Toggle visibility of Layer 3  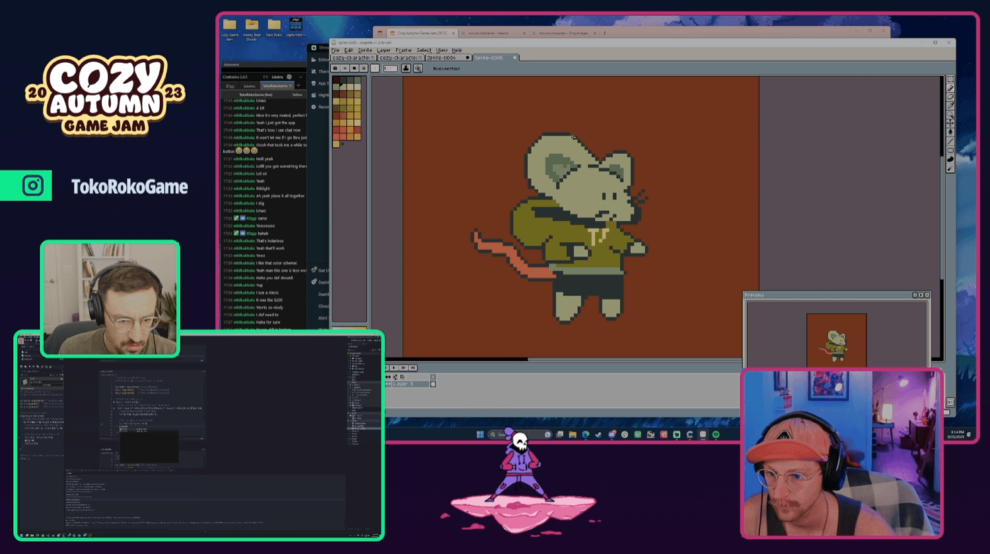[388, 384]
